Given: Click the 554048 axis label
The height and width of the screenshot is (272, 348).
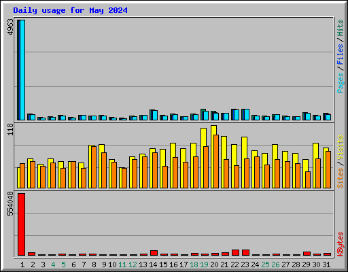Looking at the screenshot, I should point(10,204).
